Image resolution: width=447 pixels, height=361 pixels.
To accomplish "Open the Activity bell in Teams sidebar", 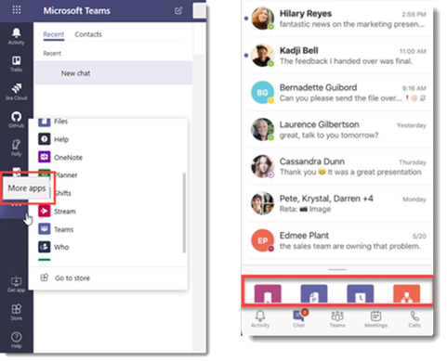I will pos(16,36).
